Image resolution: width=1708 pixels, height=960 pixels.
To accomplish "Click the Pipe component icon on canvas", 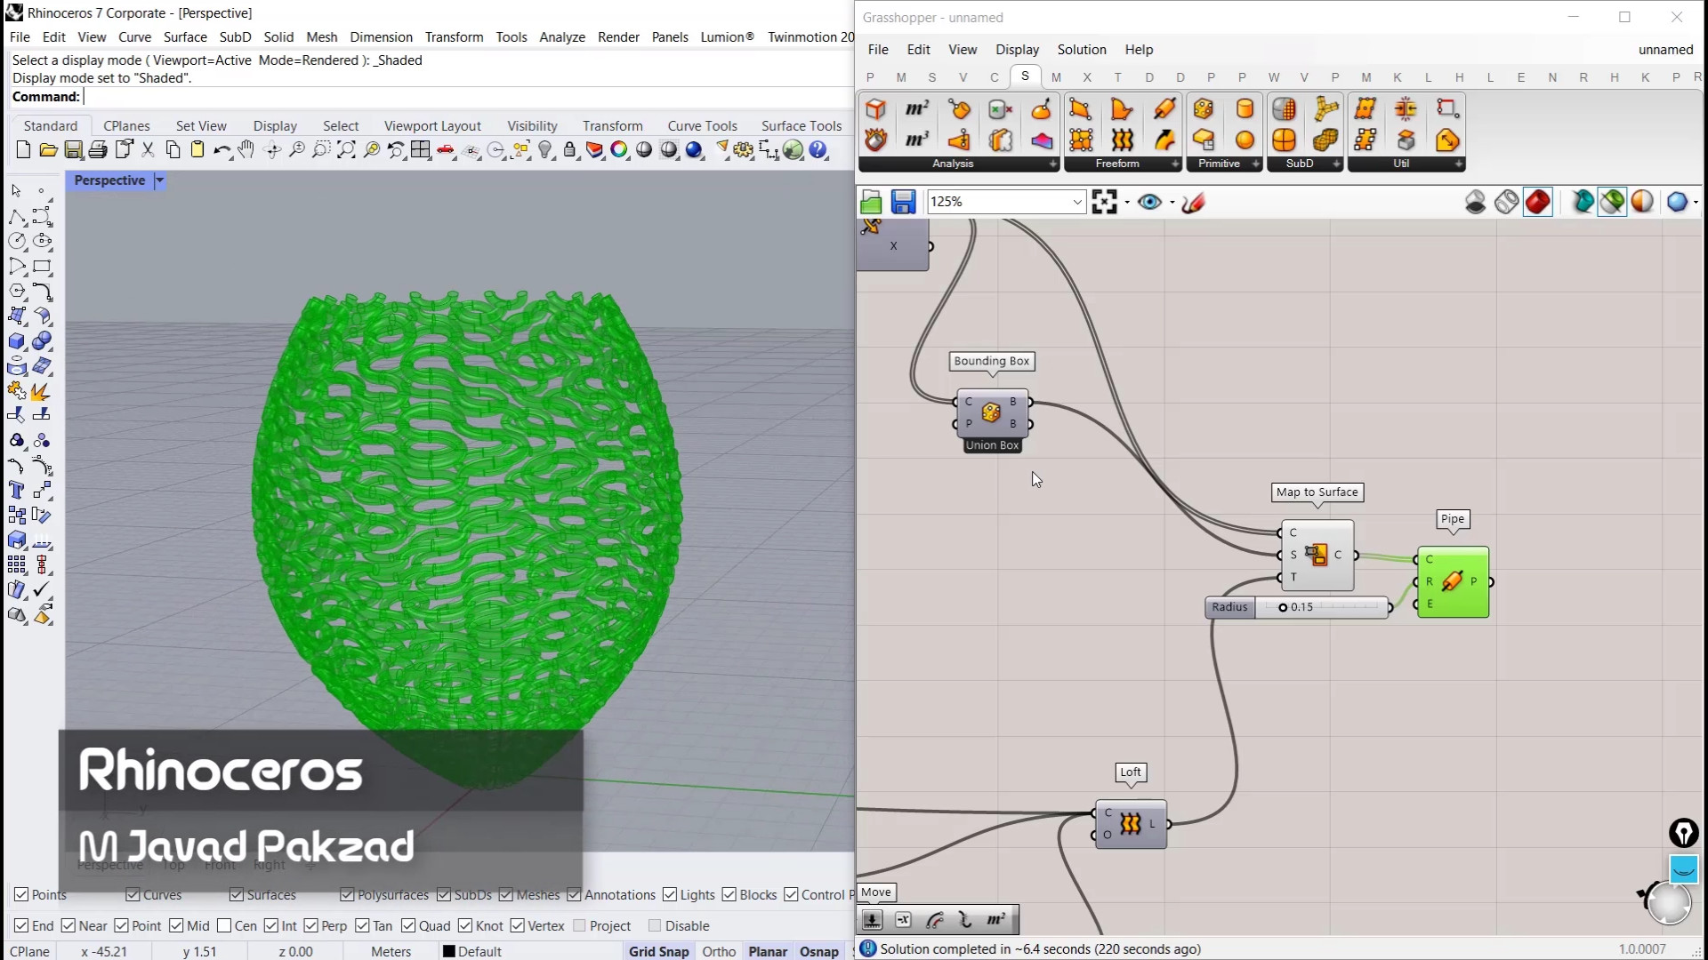I will point(1452,582).
